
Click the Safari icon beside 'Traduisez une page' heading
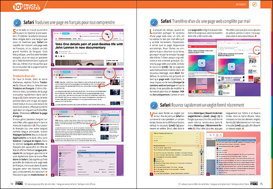click(17, 23)
